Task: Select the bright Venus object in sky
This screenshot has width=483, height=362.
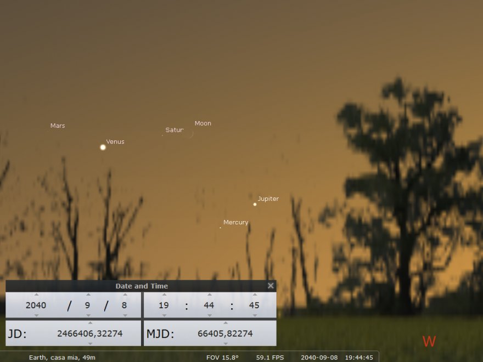Action: pos(103,147)
